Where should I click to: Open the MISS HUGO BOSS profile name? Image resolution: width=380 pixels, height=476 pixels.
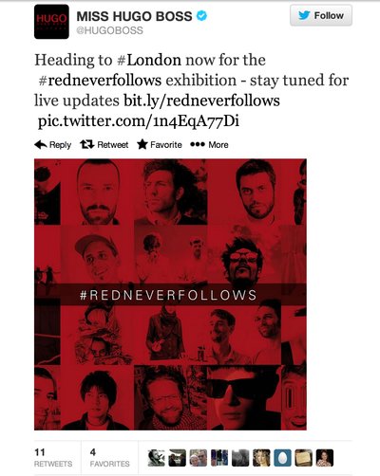pos(134,16)
